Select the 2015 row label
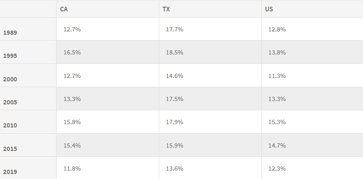 point(10,149)
